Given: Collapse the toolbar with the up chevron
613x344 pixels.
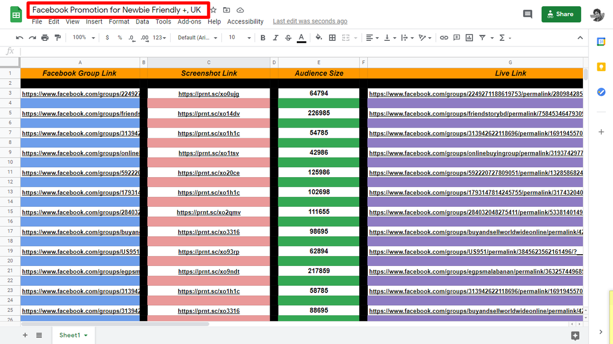Looking at the screenshot, I should click(580, 38).
